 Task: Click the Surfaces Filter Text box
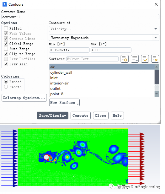coord(92,59)
